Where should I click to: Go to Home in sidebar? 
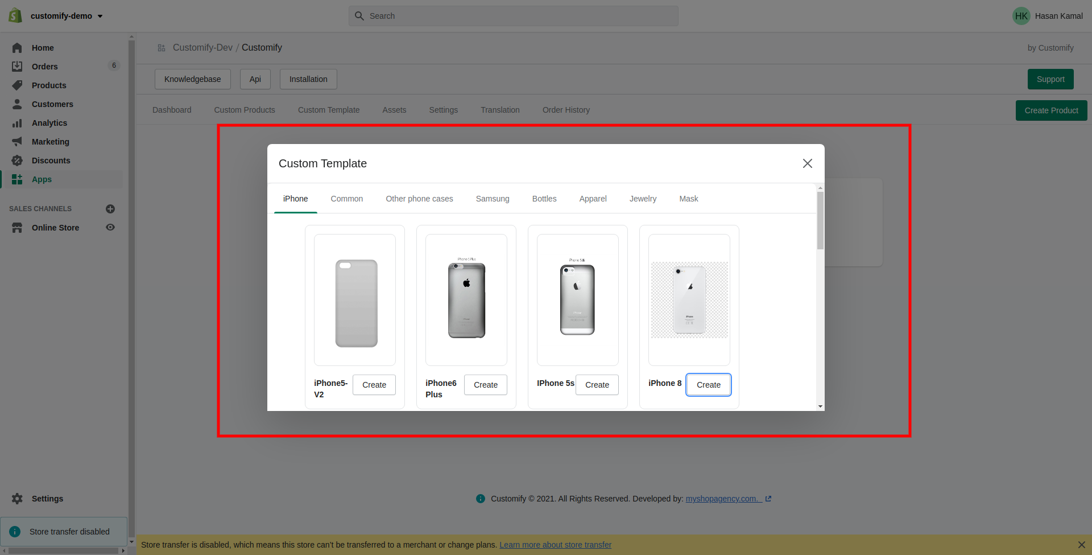pyautogui.click(x=43, y=48)
